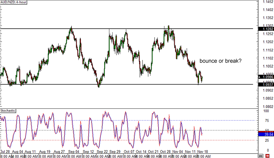Click the Oct 21 date label
This screenshot has height=158, width=274.
point(153,152)
